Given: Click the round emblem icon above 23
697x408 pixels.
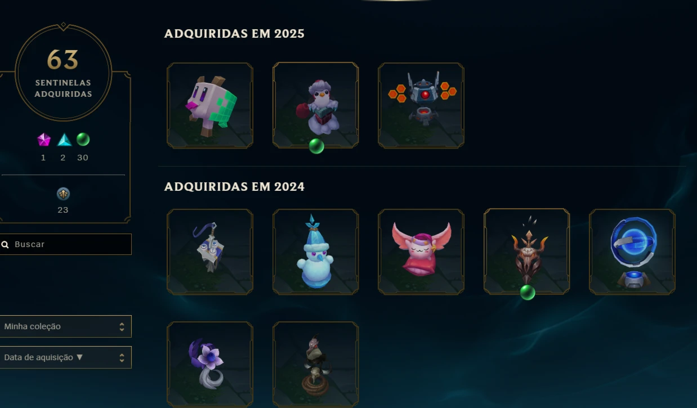Looking at the screenshot, I should [x=64, y=194].
